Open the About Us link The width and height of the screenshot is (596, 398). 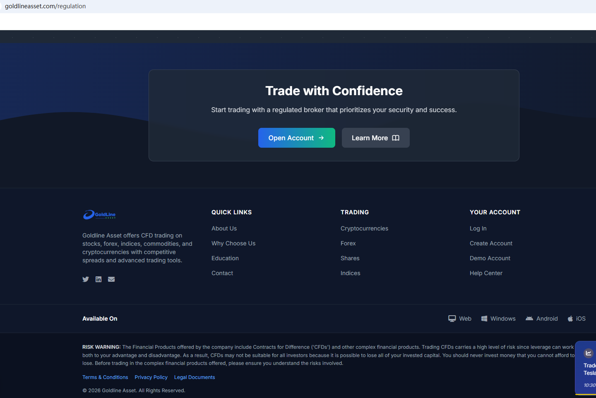click(x=224, y=228)
